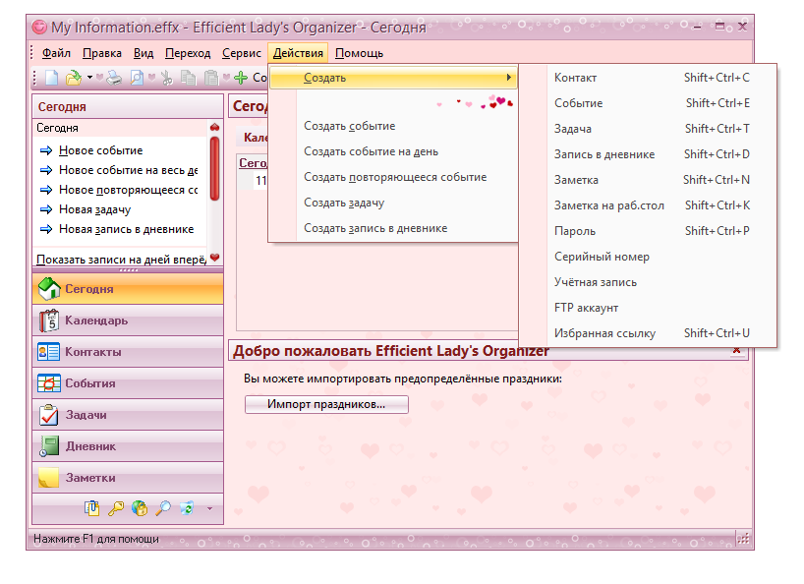804x584 pixels.
Task: Click the Новое событие link
Action: (101, 150)
